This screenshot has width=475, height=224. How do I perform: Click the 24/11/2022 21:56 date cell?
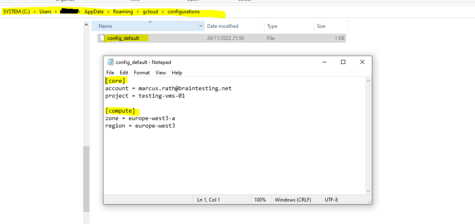(225, 38)
